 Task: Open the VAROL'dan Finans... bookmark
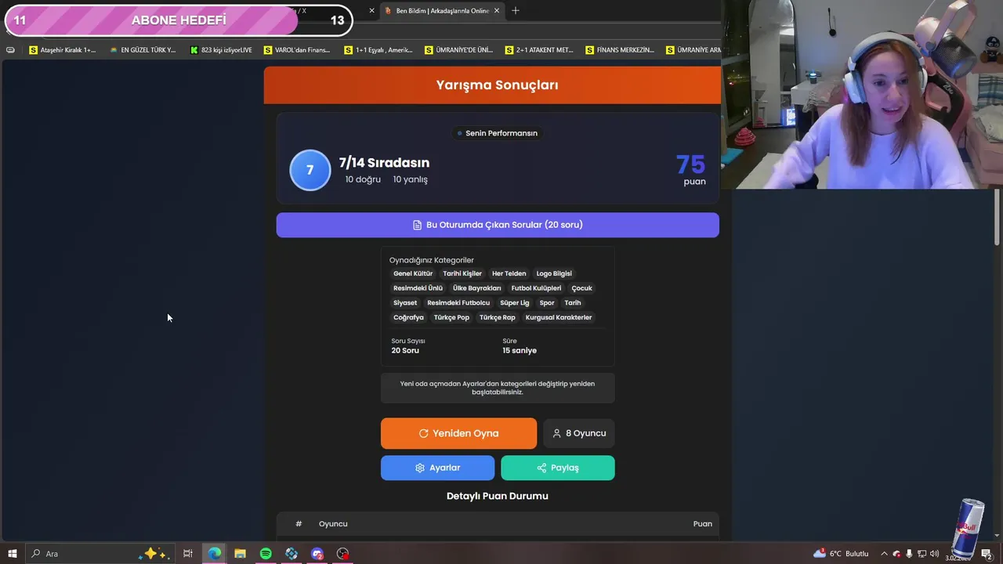pos(297,50)
